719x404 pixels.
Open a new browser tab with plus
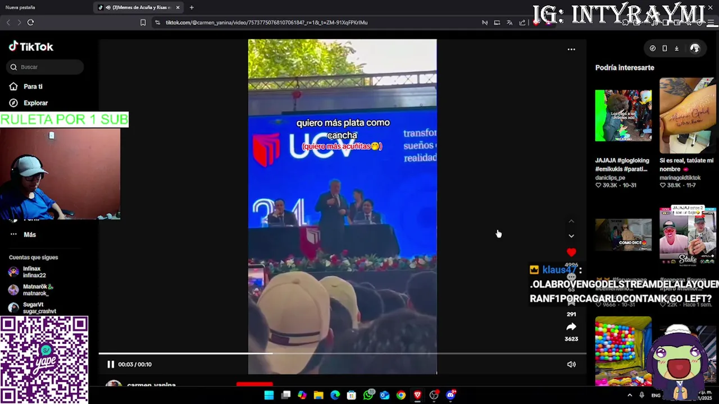(192, 7)
